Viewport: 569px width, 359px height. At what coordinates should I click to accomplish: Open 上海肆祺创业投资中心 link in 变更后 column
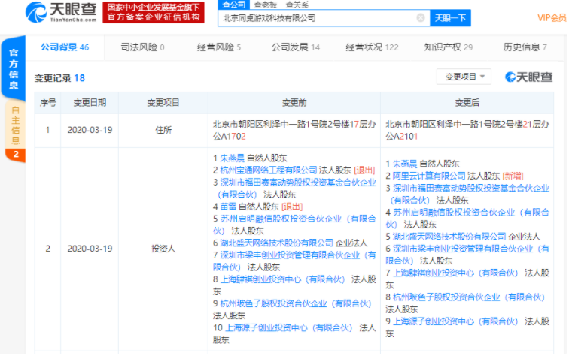point(455,273)
